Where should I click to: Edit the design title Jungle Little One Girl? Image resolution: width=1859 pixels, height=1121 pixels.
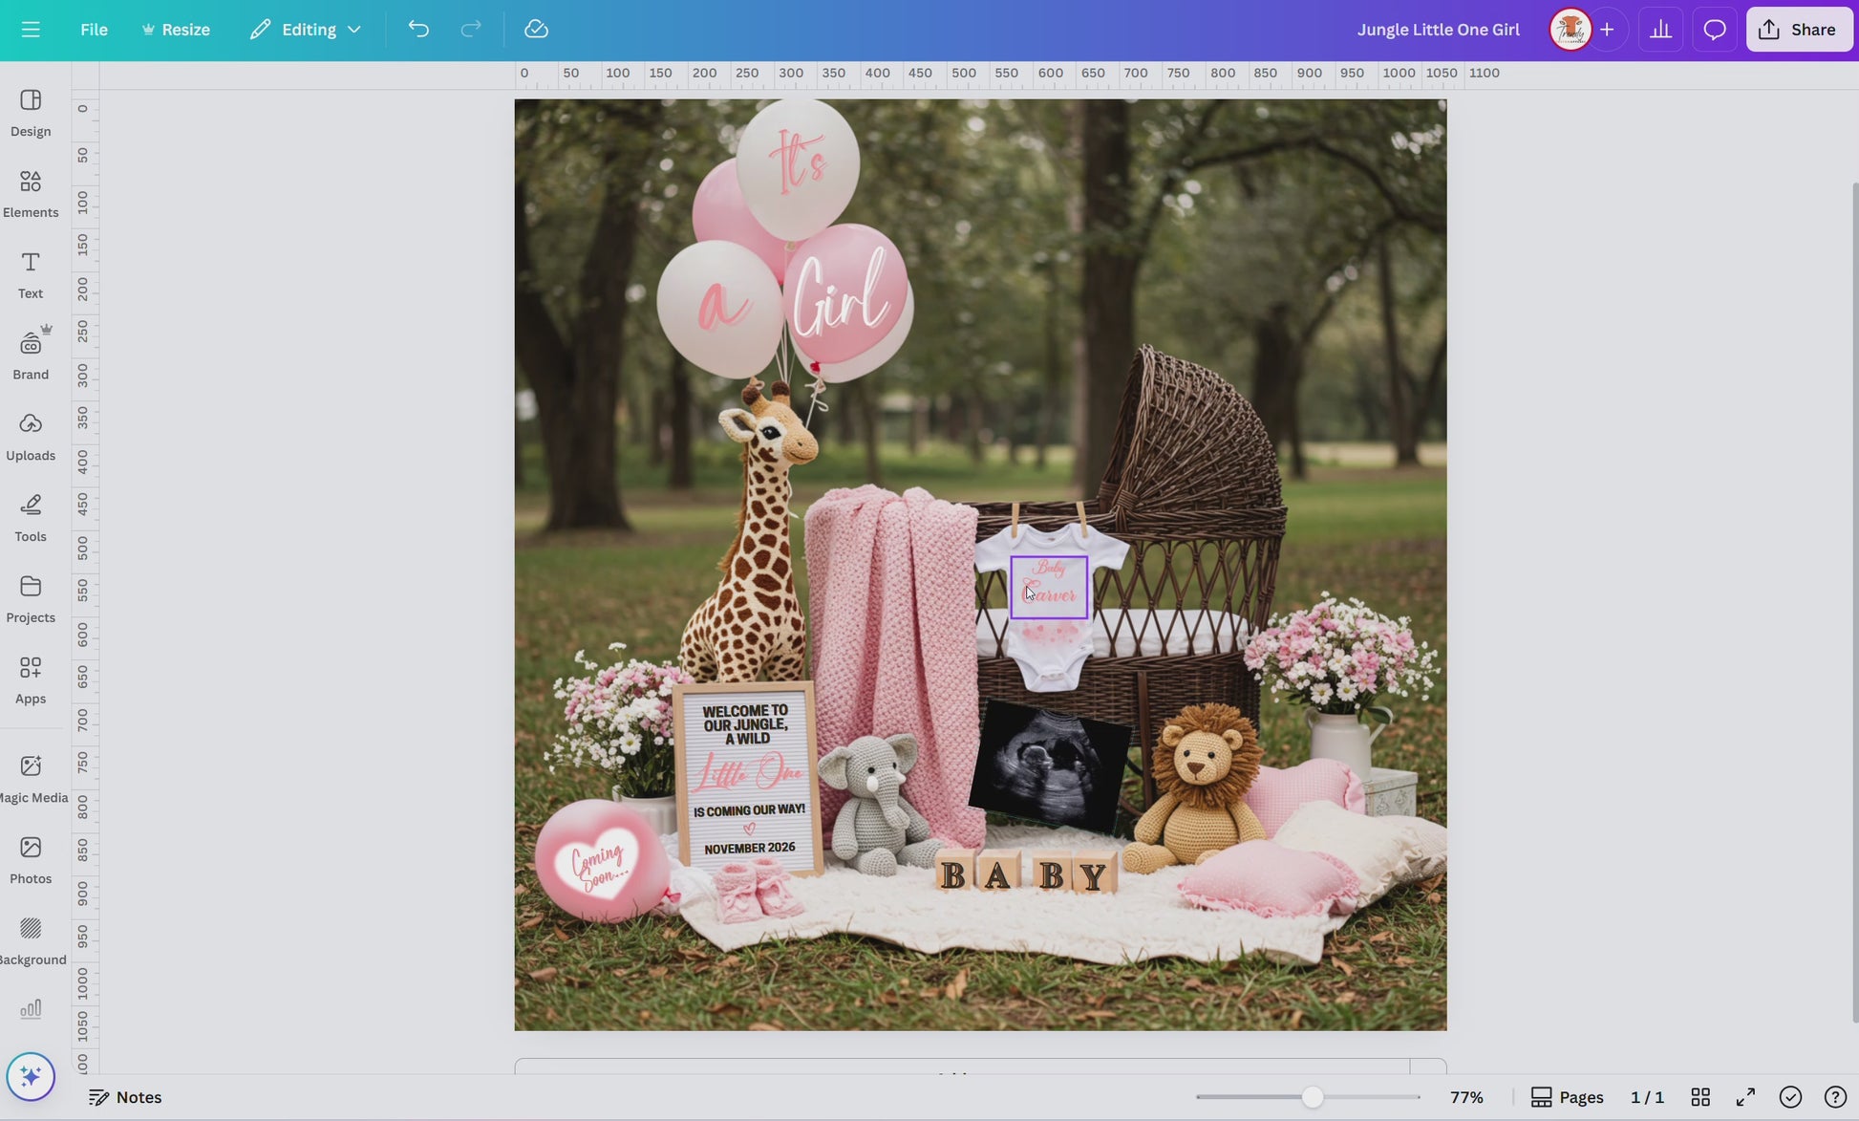point(1438,30)
